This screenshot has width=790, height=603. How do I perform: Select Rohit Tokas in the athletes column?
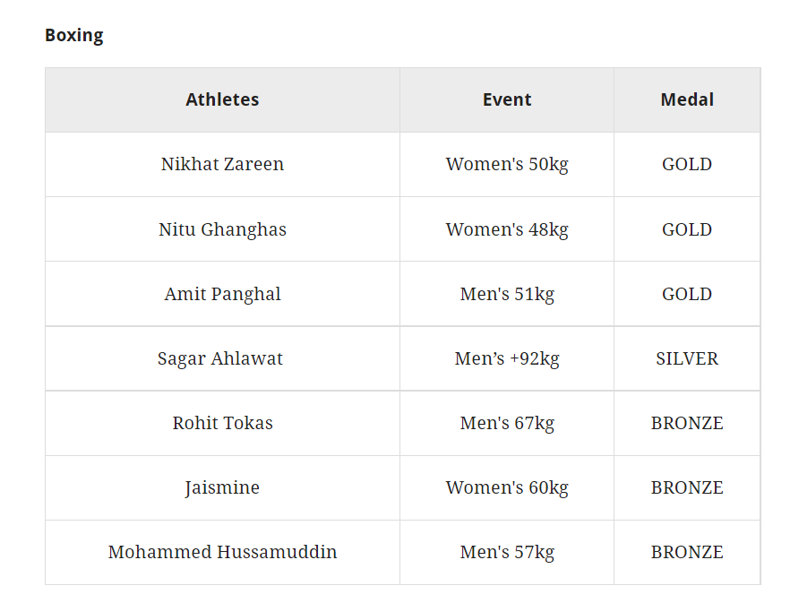pyautogui.click(x=222, y=423)
